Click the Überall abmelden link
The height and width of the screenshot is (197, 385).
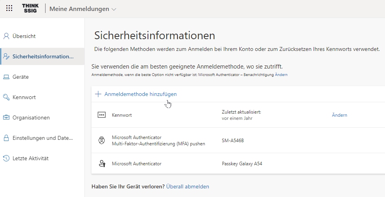pyautogui.click(x=188, y=186)
